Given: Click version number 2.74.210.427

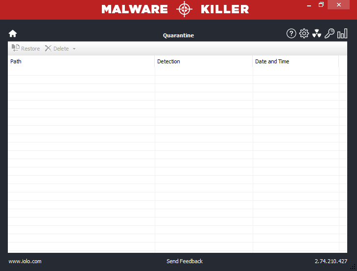Looking at the screenshot, I should coord(331,261).
